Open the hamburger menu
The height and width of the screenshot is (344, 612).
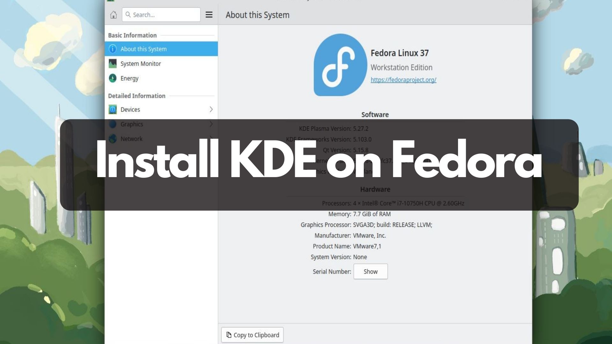coord(209,15)
